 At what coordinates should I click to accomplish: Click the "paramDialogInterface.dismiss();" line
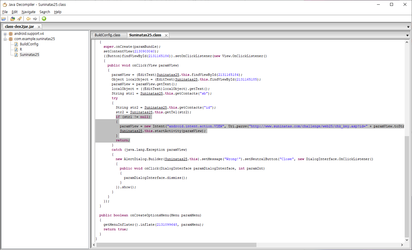[x=155, y=178]
